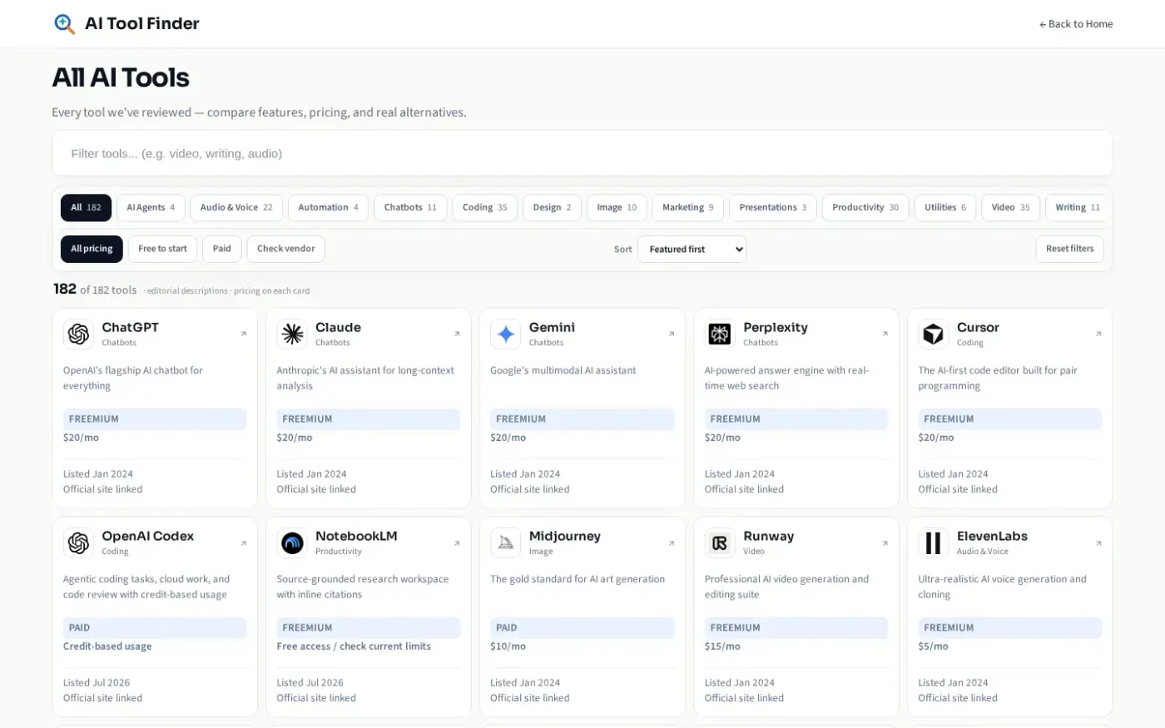Image resolution: width=1165 pixels, height=728 pixels.
Task: Toggle the Free to start pricing filter
Action: tap(162, 249)
